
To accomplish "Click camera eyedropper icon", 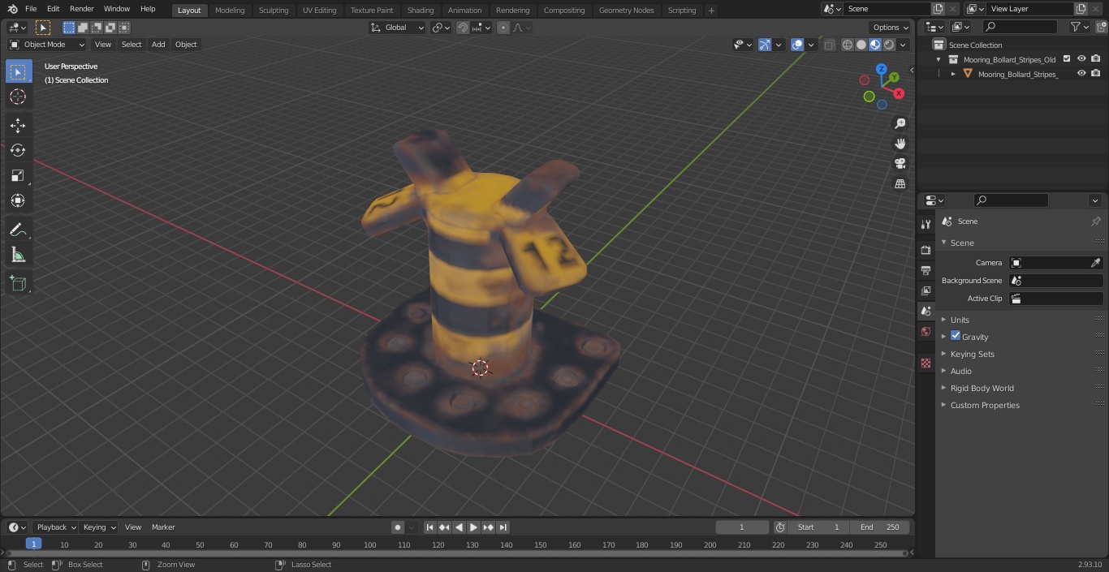I will tap(1095, 263).
